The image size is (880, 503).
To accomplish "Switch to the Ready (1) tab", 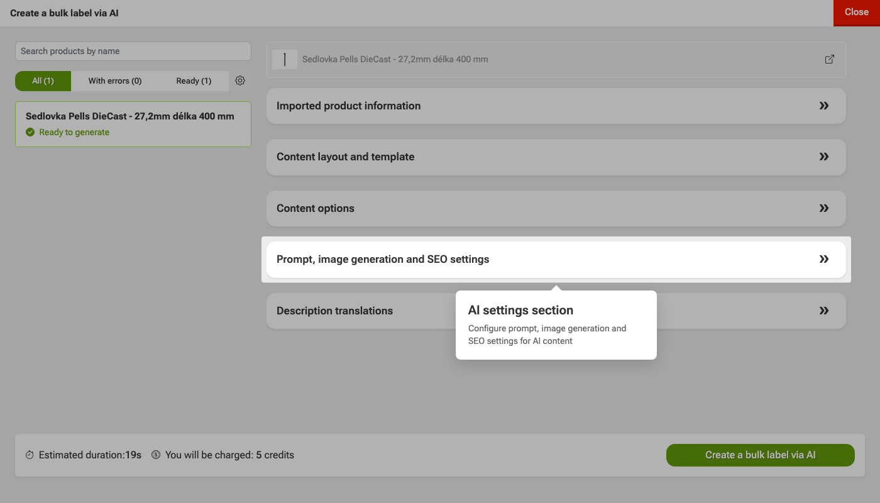I will 194,80.
